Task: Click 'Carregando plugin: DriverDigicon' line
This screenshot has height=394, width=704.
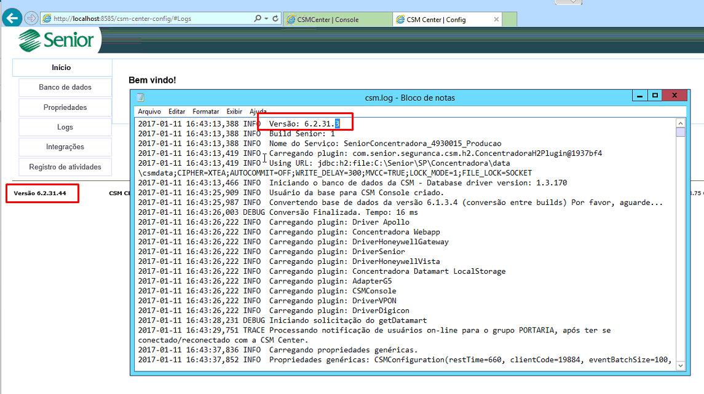Action: (x=339, y=311)
